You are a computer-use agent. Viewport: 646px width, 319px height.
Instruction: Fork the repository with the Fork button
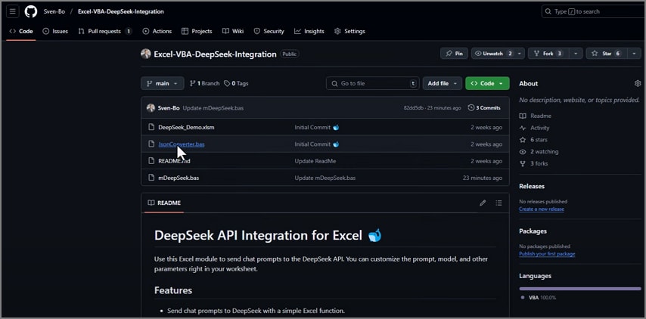pyautogui.click(x=548, y=54)
